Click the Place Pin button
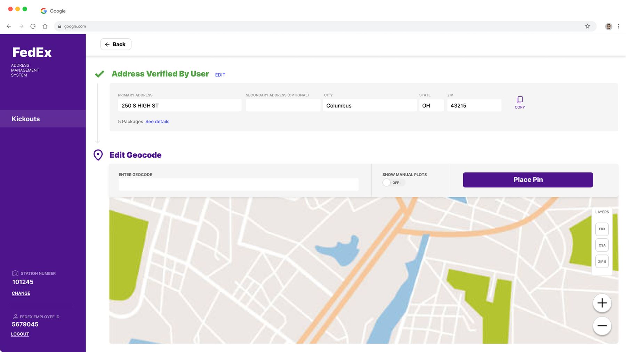Image resolution: width=626 pixels, height=352 pixels. (x=528, y=180)
